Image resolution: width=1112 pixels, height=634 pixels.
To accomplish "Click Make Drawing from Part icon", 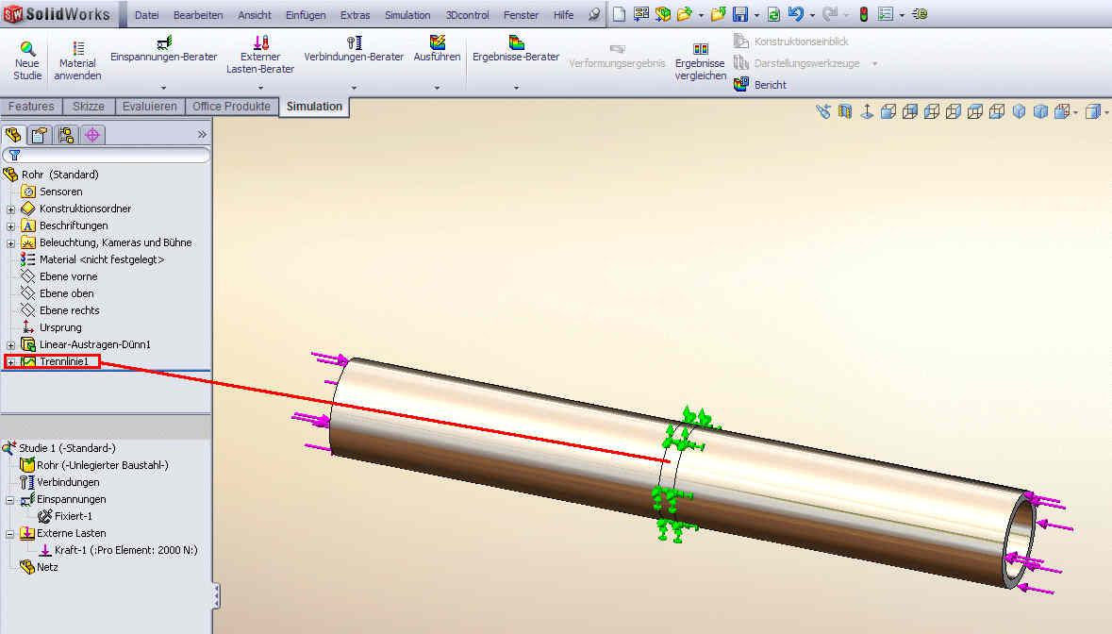I will (x=641, y=14).
